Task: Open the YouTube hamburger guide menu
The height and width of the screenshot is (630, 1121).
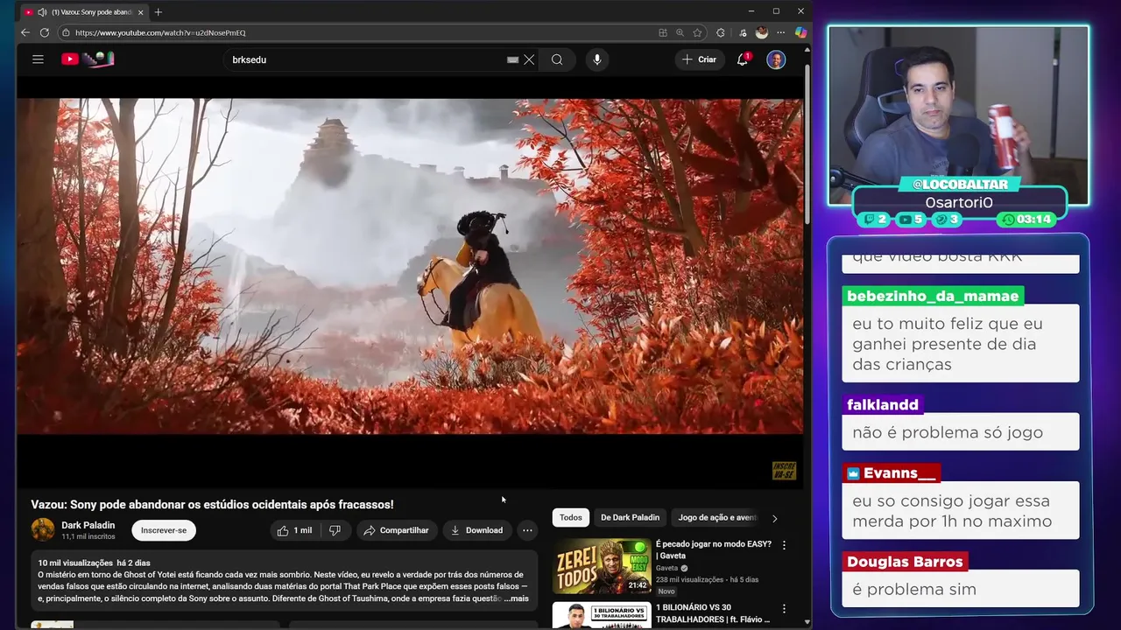Action: 38,59
